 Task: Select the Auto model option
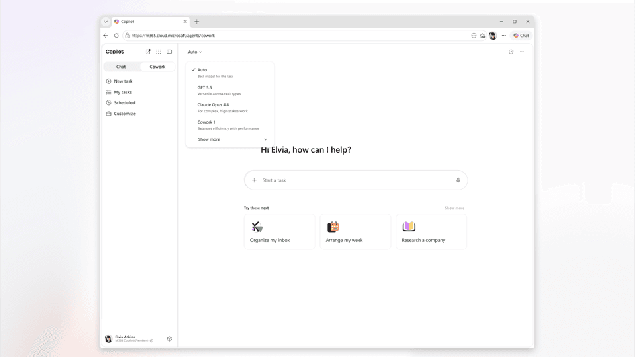[x=230, y=73]
